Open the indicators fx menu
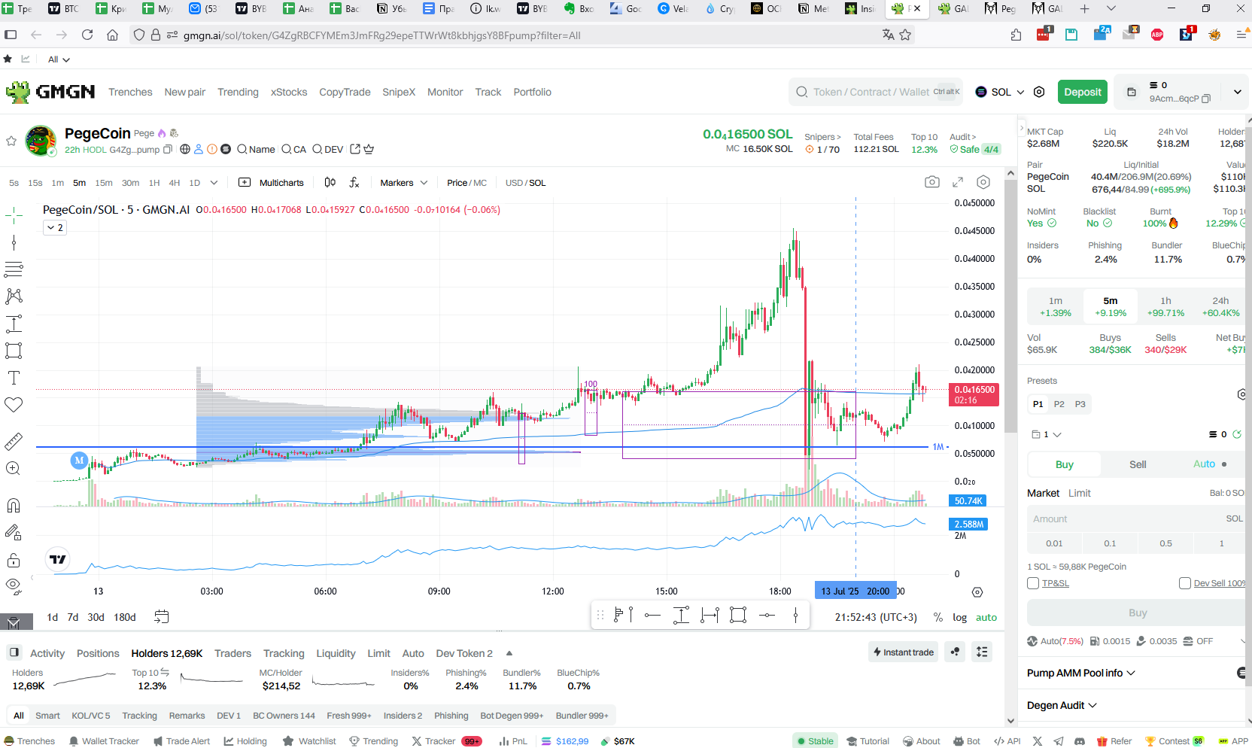 tap(354, 182)
